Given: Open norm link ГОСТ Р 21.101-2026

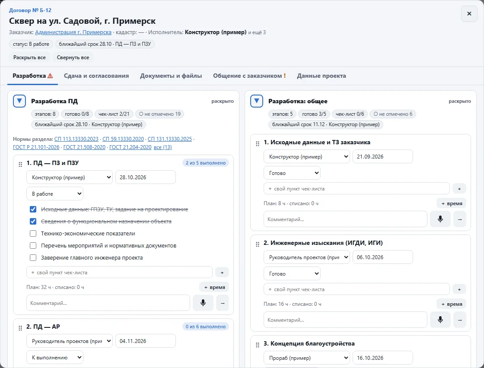Looking at the screenshot, I should tap(36, 147).
